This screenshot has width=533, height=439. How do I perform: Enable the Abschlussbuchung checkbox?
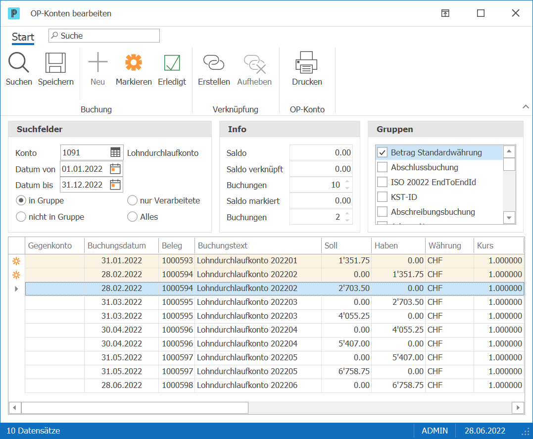tap(383, 167)
